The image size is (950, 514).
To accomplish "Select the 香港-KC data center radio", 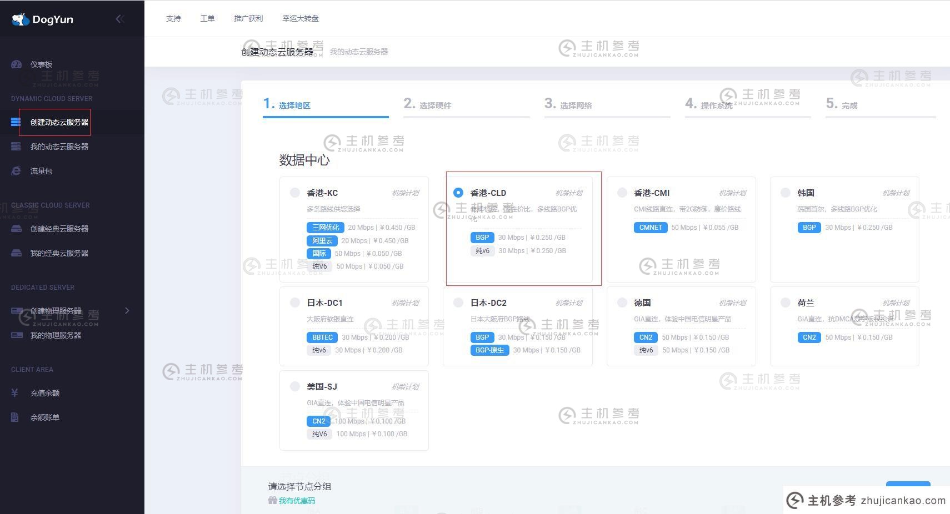I will pyautogui.click(x=295, y=193).
